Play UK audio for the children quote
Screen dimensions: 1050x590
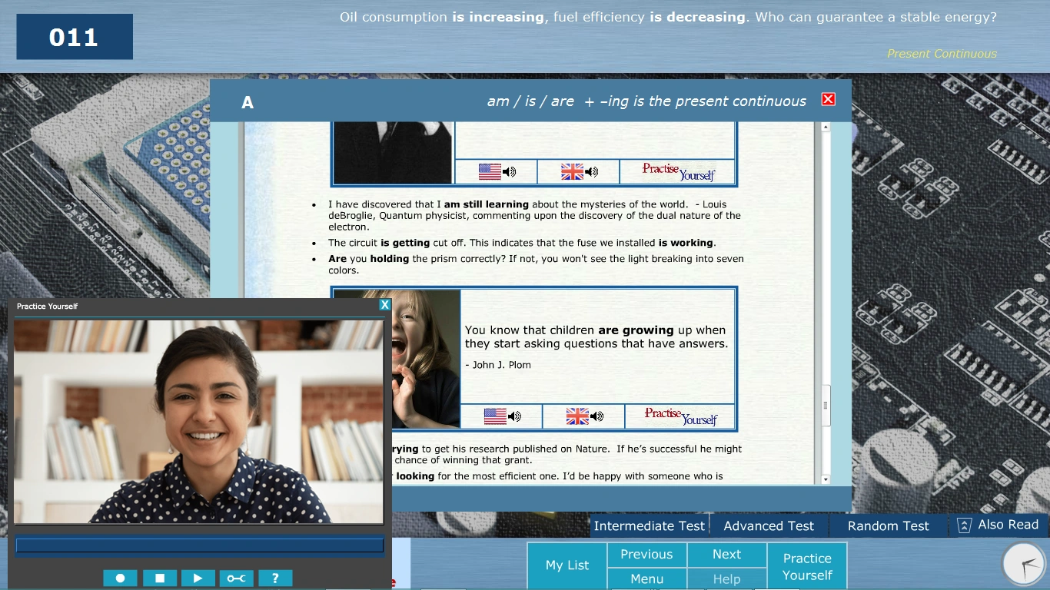click(x=584, y=416)
